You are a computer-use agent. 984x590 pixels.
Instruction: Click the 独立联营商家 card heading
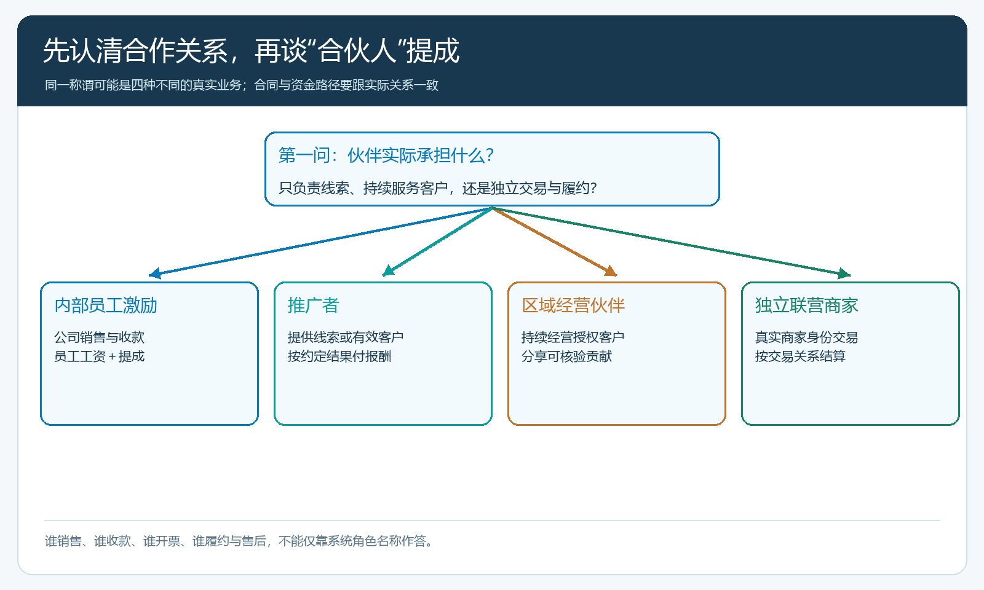(x=807, y=305)
